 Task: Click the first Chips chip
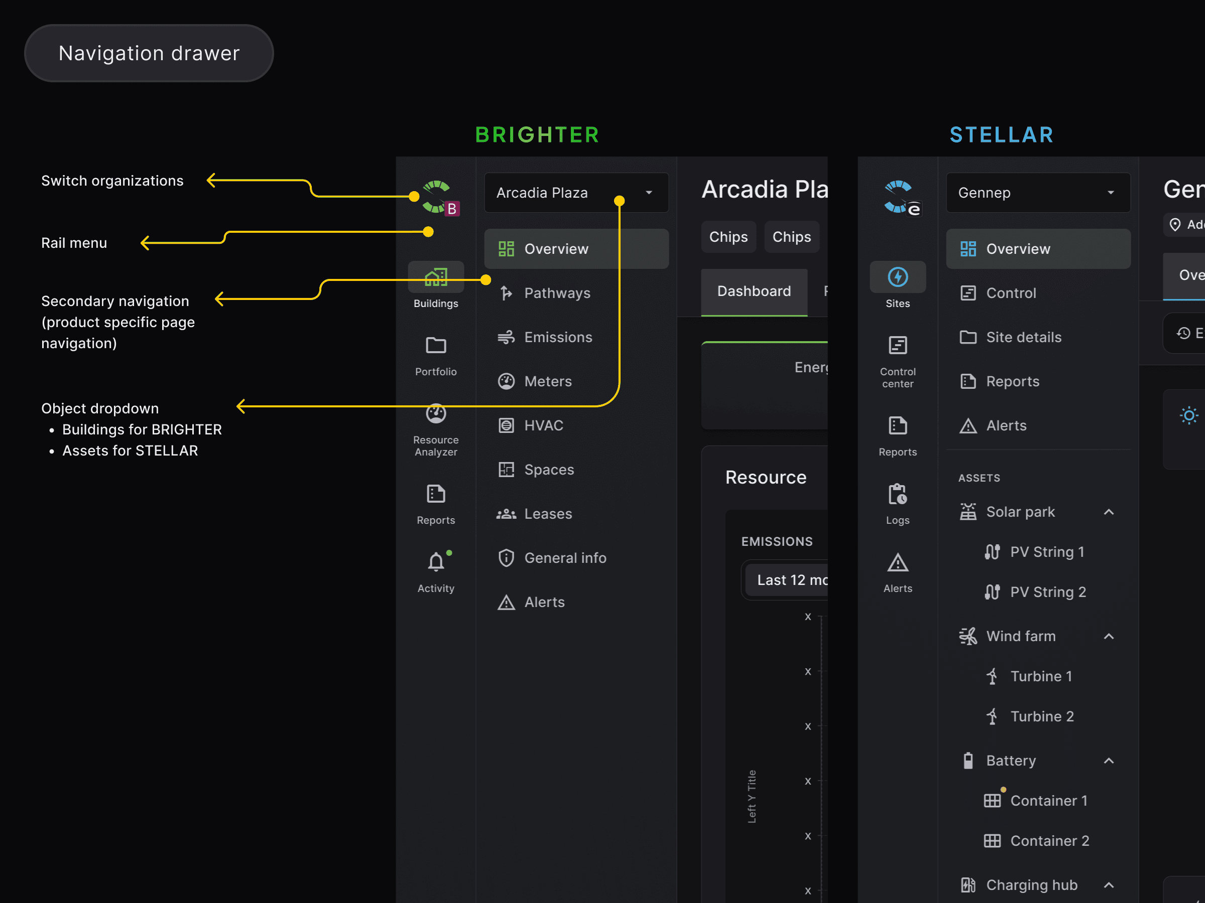coord(728,237)
